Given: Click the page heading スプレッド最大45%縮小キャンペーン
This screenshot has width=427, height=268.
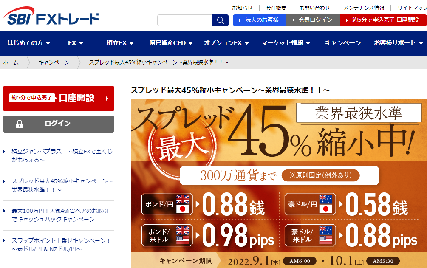Looking at the screenshot, I should click(230, 90).
